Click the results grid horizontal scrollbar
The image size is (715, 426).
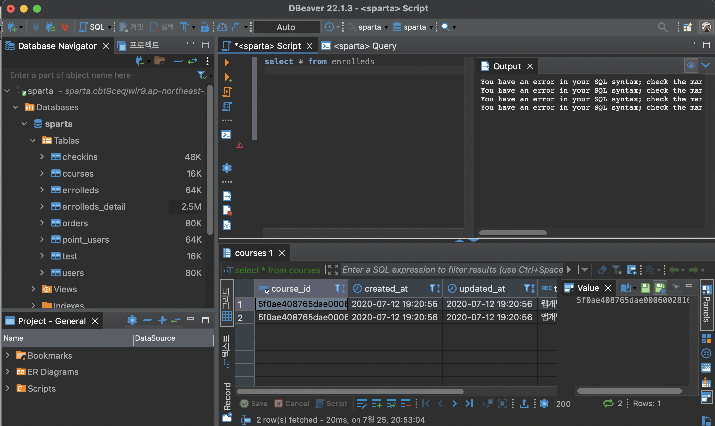350,392
